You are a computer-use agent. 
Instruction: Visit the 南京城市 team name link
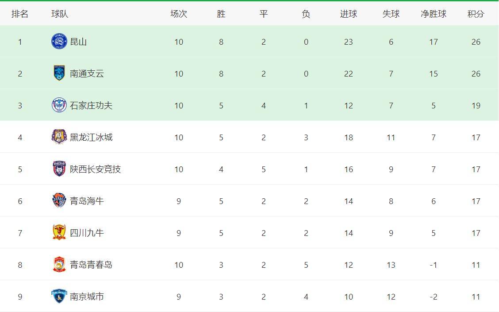87,297
